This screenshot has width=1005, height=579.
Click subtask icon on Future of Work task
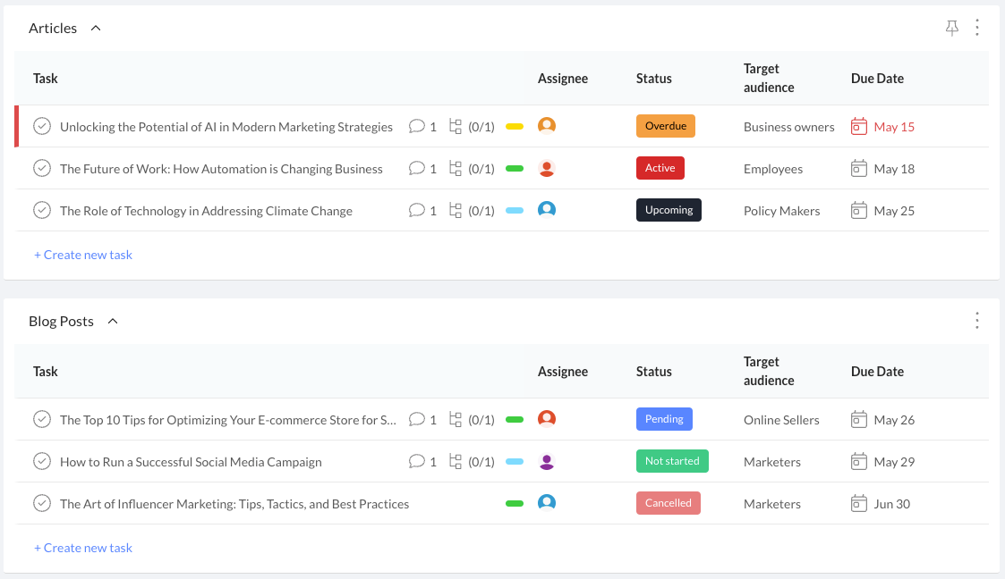coord(456,169)
